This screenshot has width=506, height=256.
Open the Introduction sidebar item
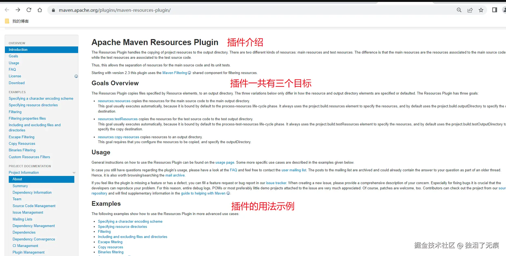[x=42, y=50]
